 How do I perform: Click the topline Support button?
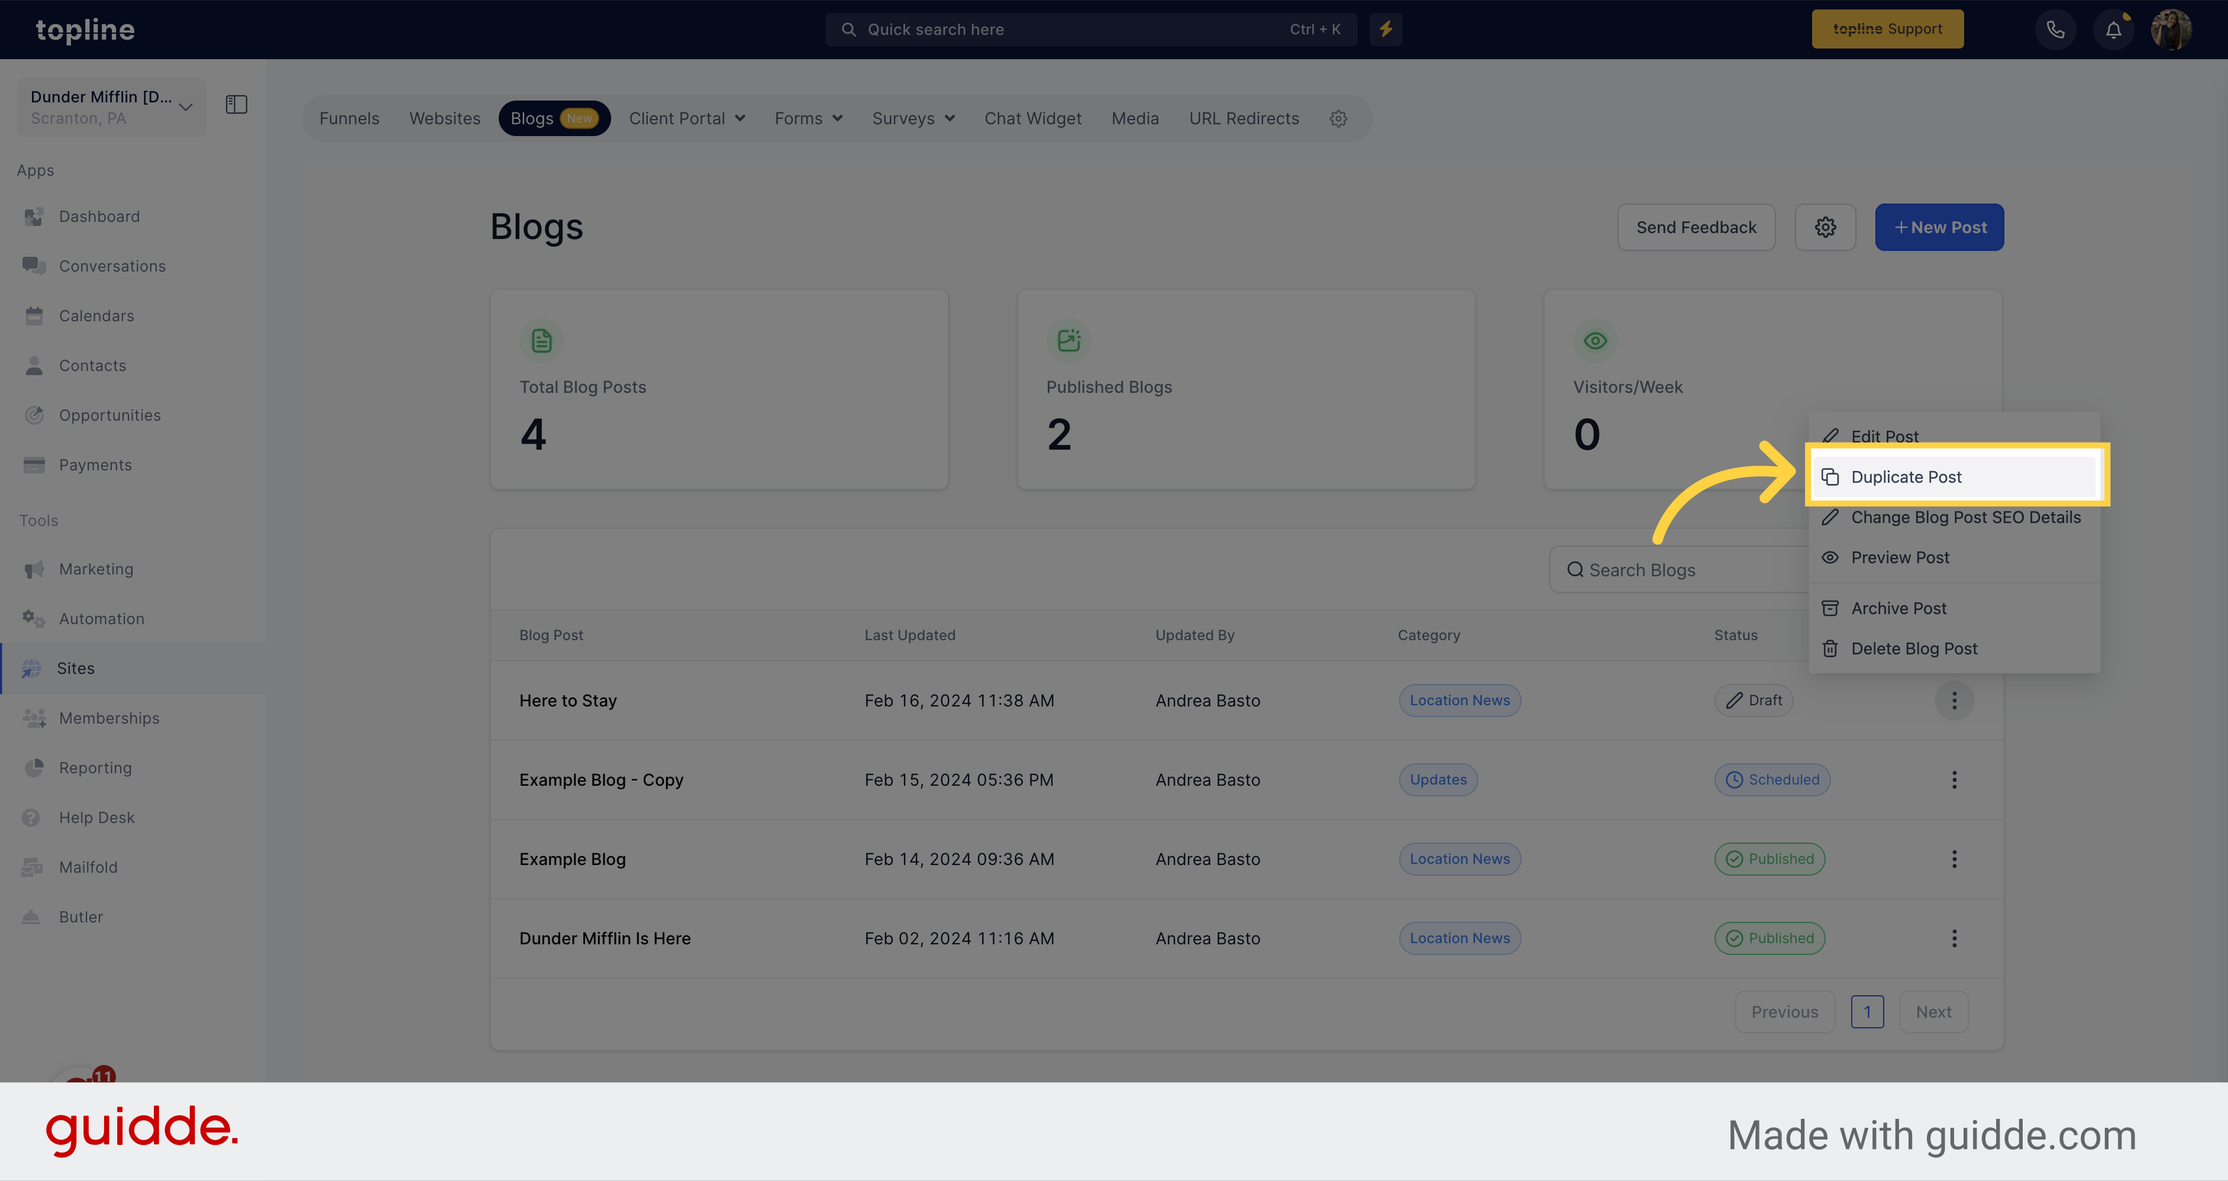point(1887,30)
